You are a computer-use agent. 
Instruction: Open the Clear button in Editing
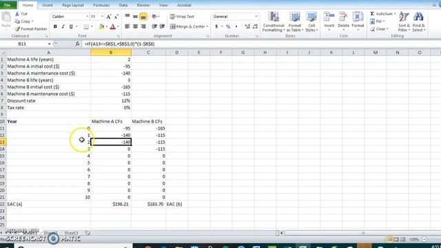coord(379,29)
